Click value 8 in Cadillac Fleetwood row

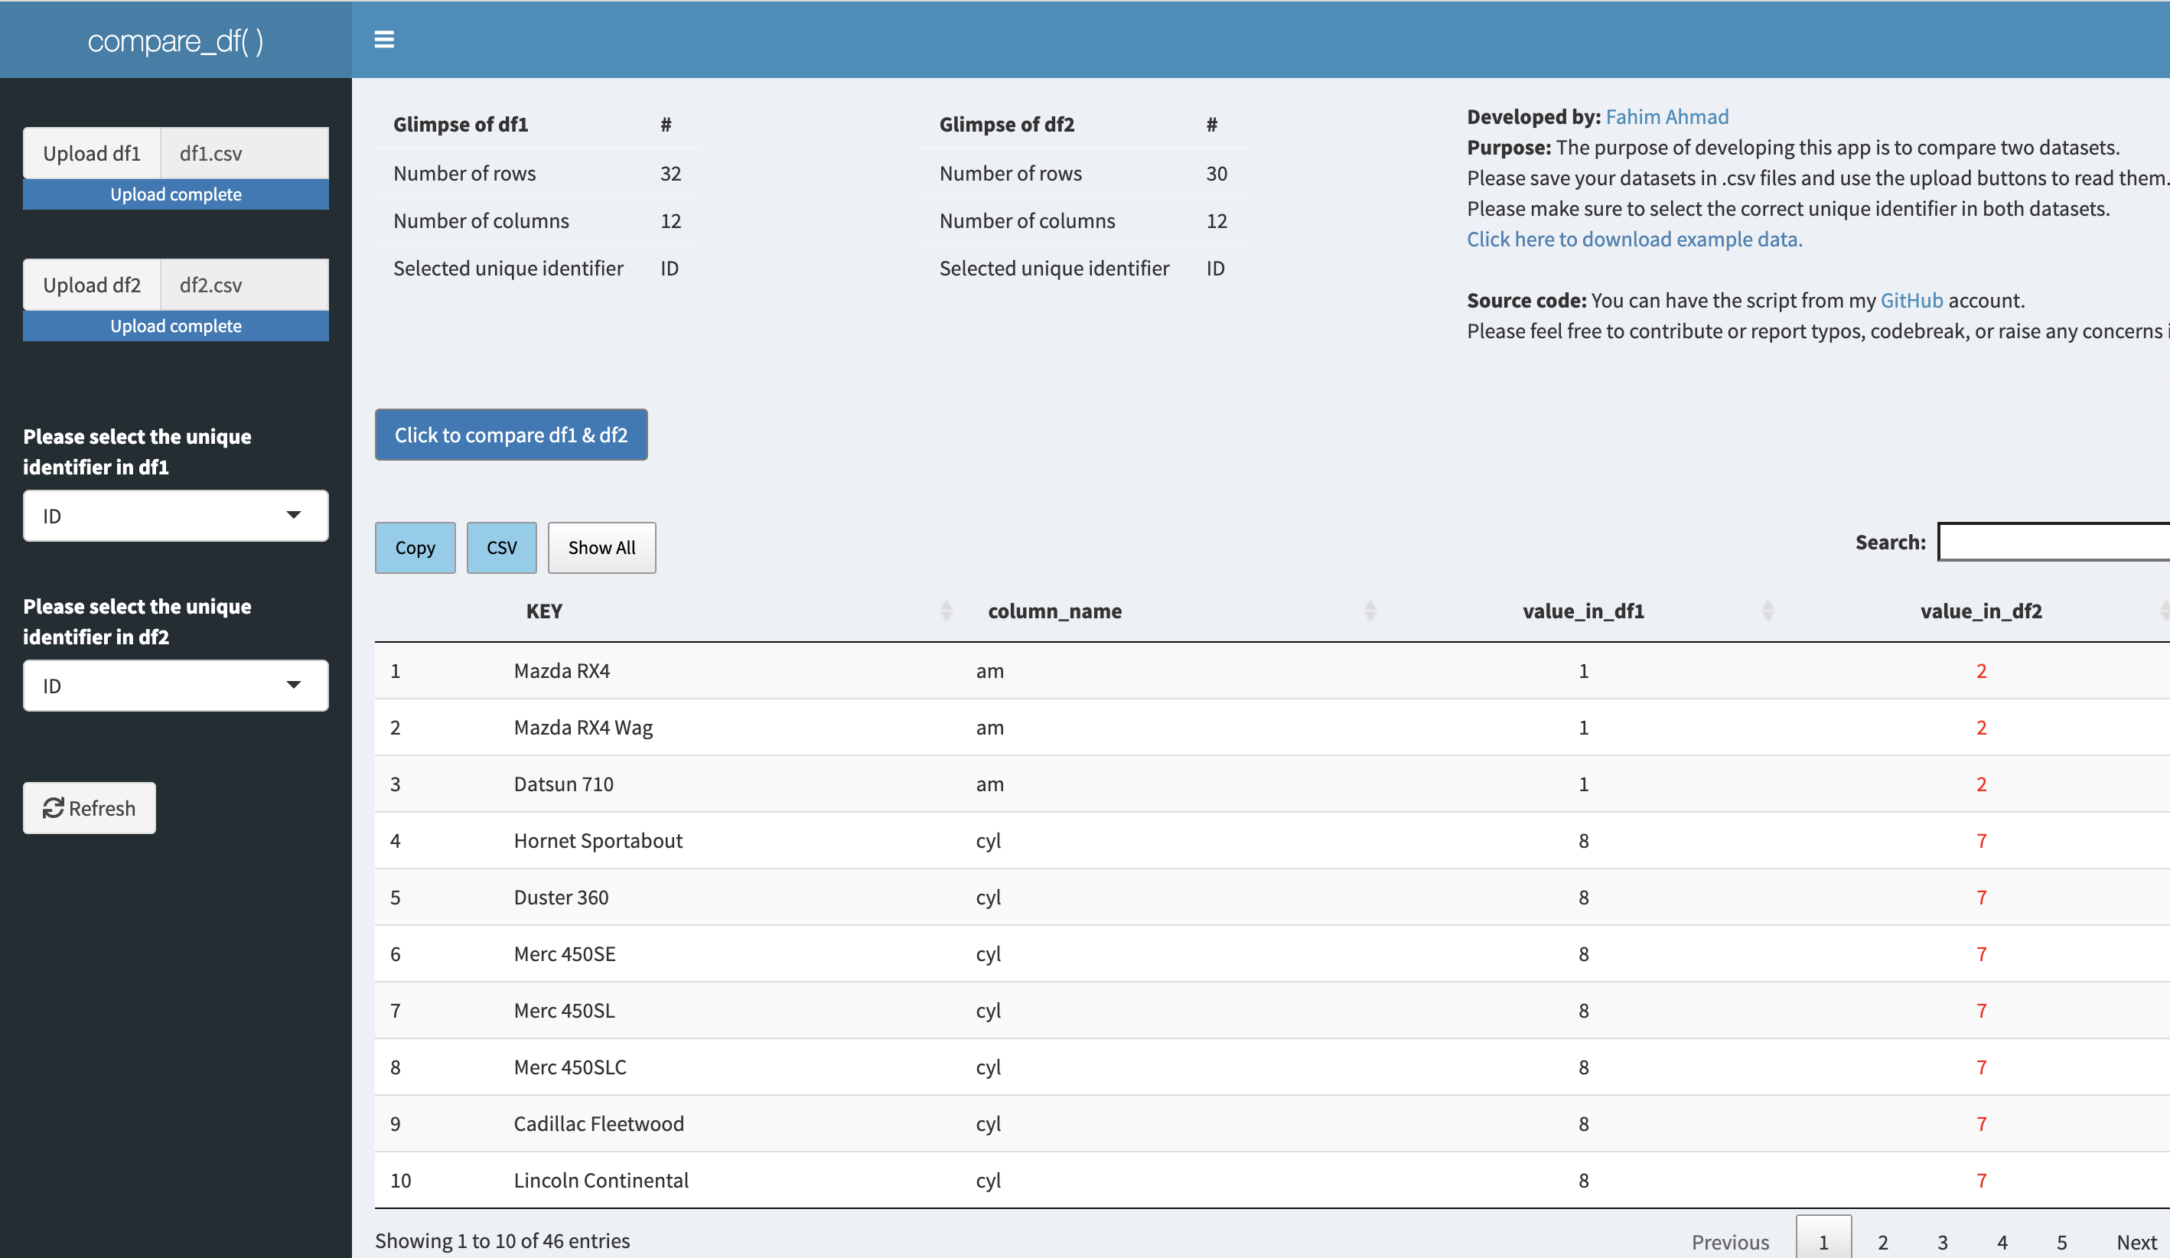click(1584, 1123)
